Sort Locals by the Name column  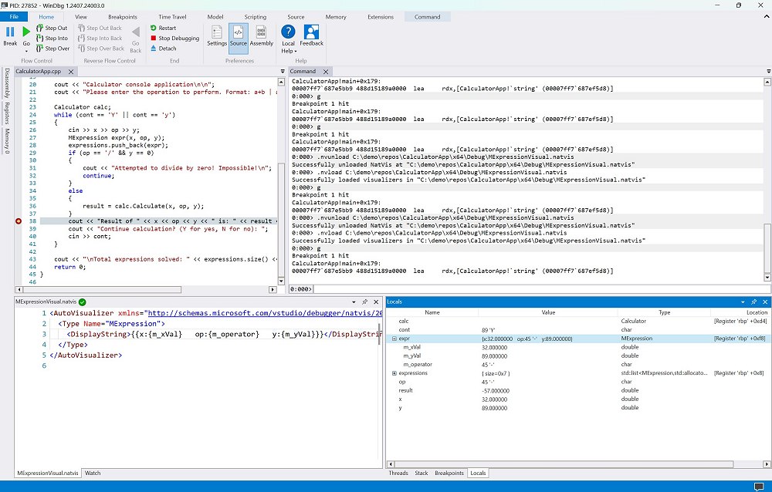(432, 312)
